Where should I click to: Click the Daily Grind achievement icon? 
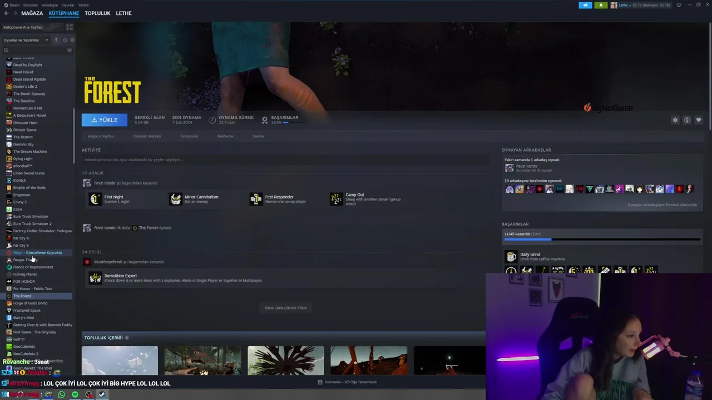click(x=511, y=256)
